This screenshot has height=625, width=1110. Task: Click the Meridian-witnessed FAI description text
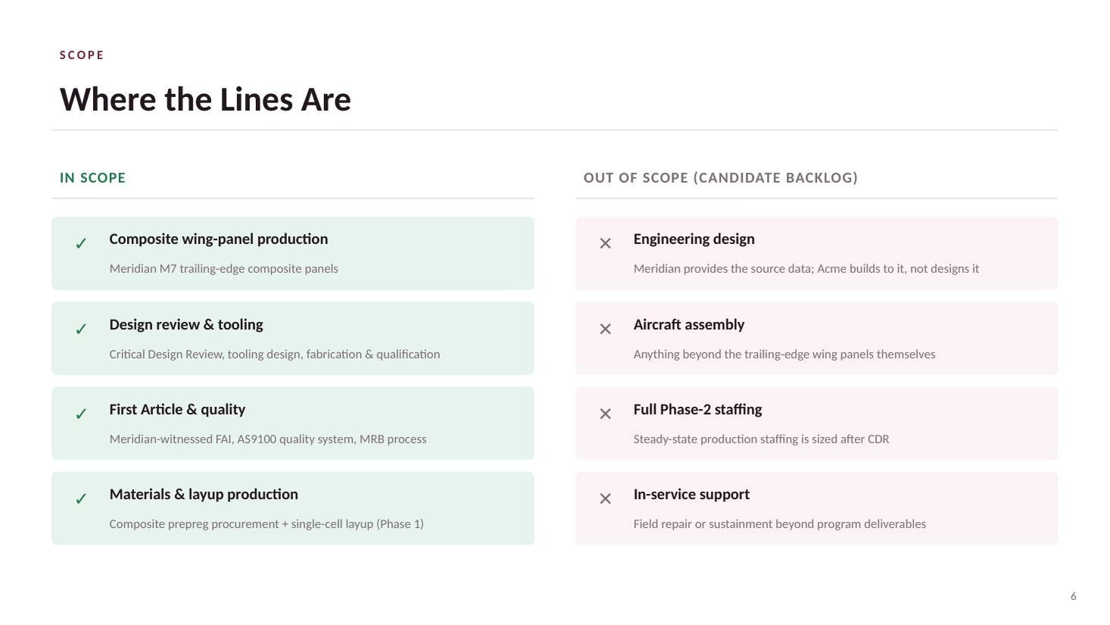[267, 439]
